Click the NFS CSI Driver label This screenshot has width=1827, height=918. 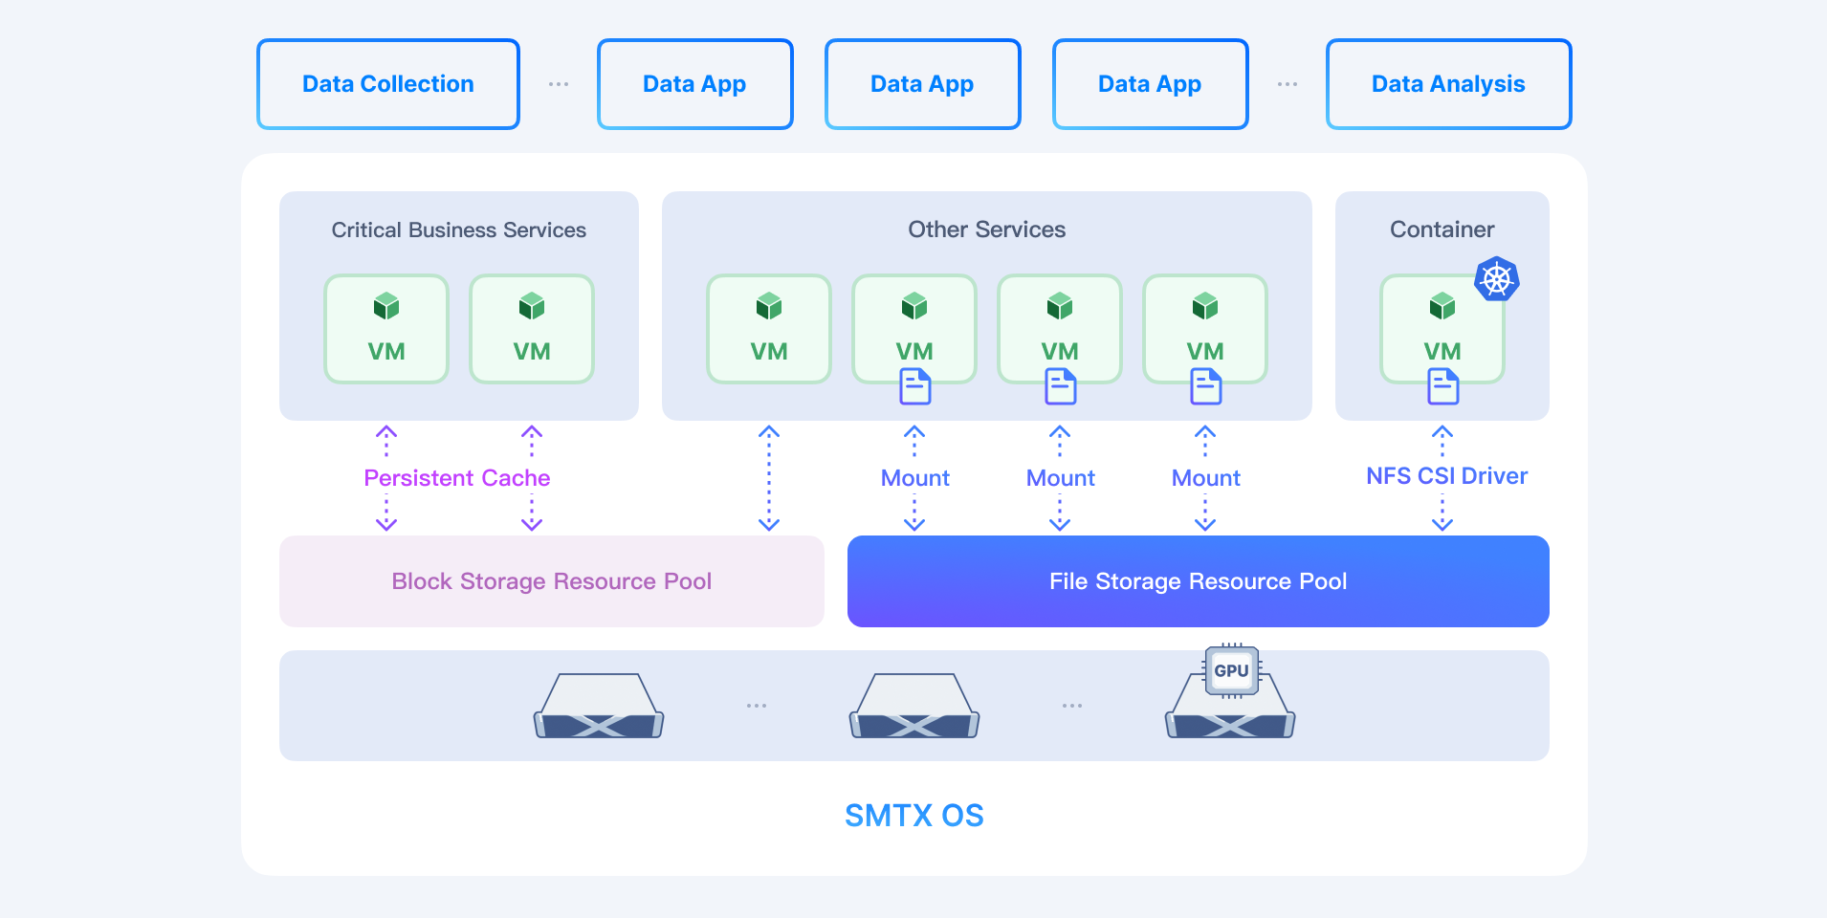[x=1446, y=476]
